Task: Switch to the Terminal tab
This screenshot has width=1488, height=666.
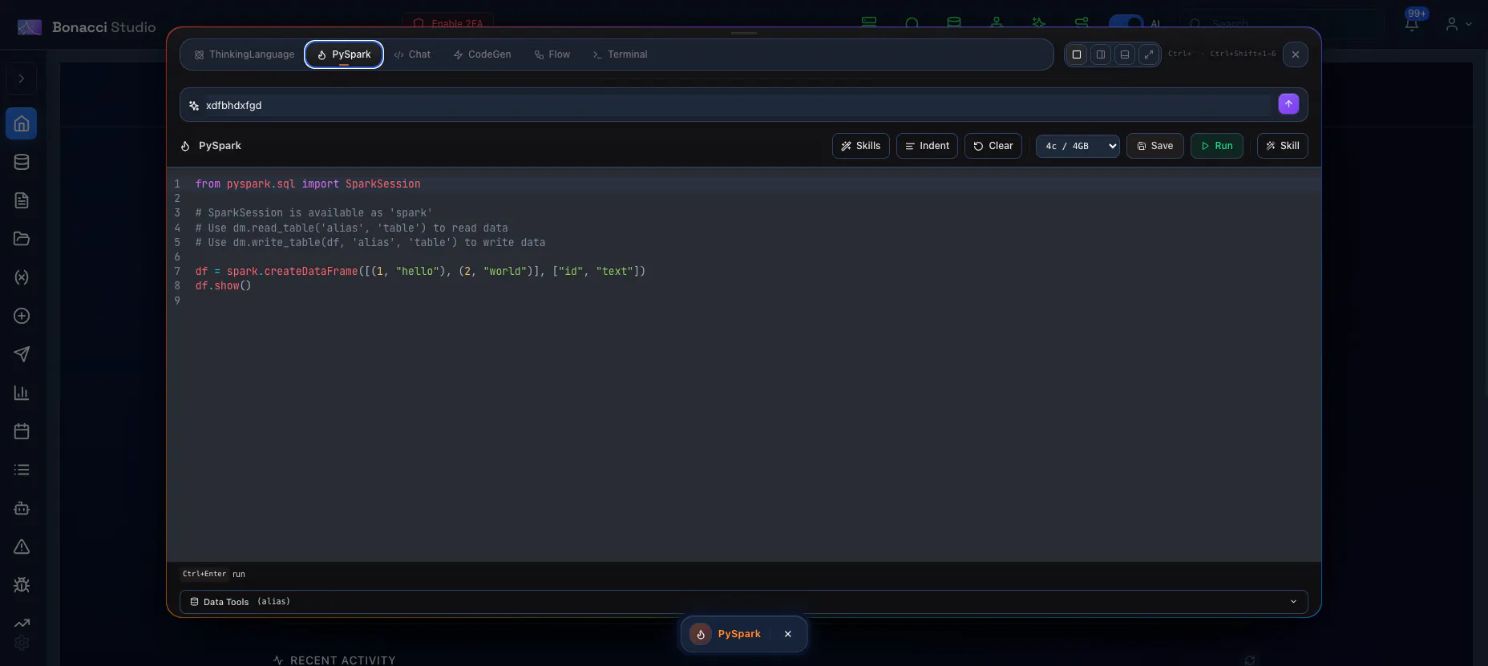Action: coord(620,54)
